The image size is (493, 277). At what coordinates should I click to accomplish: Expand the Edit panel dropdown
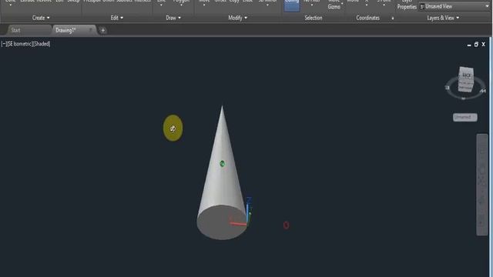pyautogui.click(x=116, y=18)
